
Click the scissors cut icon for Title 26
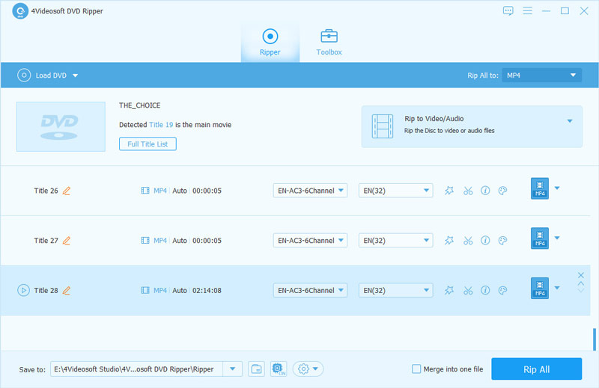[467, 191]
